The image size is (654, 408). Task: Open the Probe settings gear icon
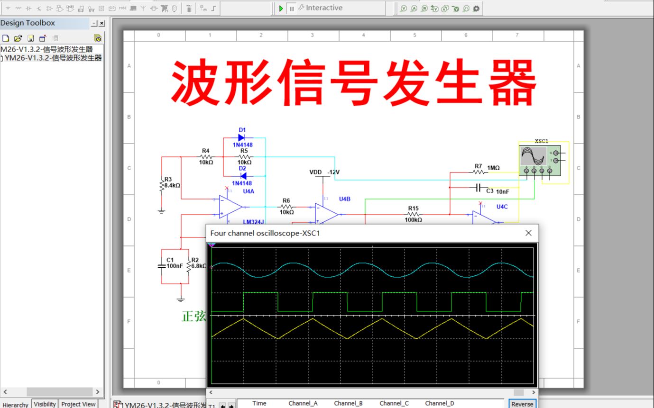[476, 8]
